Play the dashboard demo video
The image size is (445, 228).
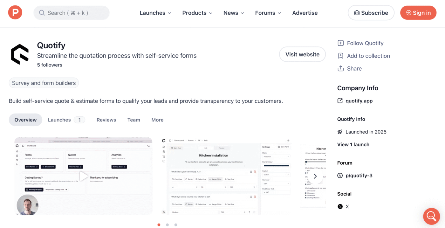(83, 176)
